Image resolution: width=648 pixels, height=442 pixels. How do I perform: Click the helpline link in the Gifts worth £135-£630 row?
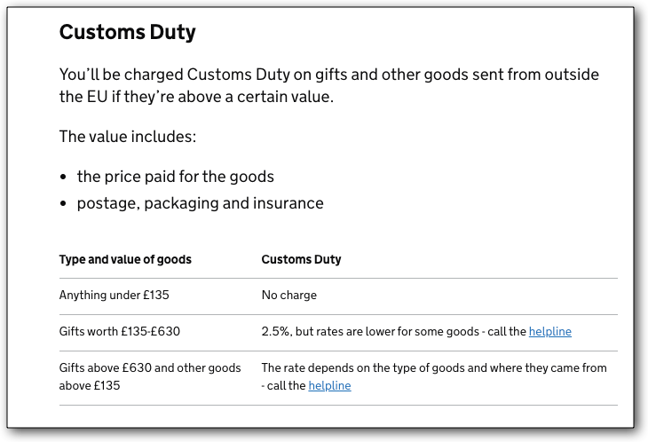[549, 332]
